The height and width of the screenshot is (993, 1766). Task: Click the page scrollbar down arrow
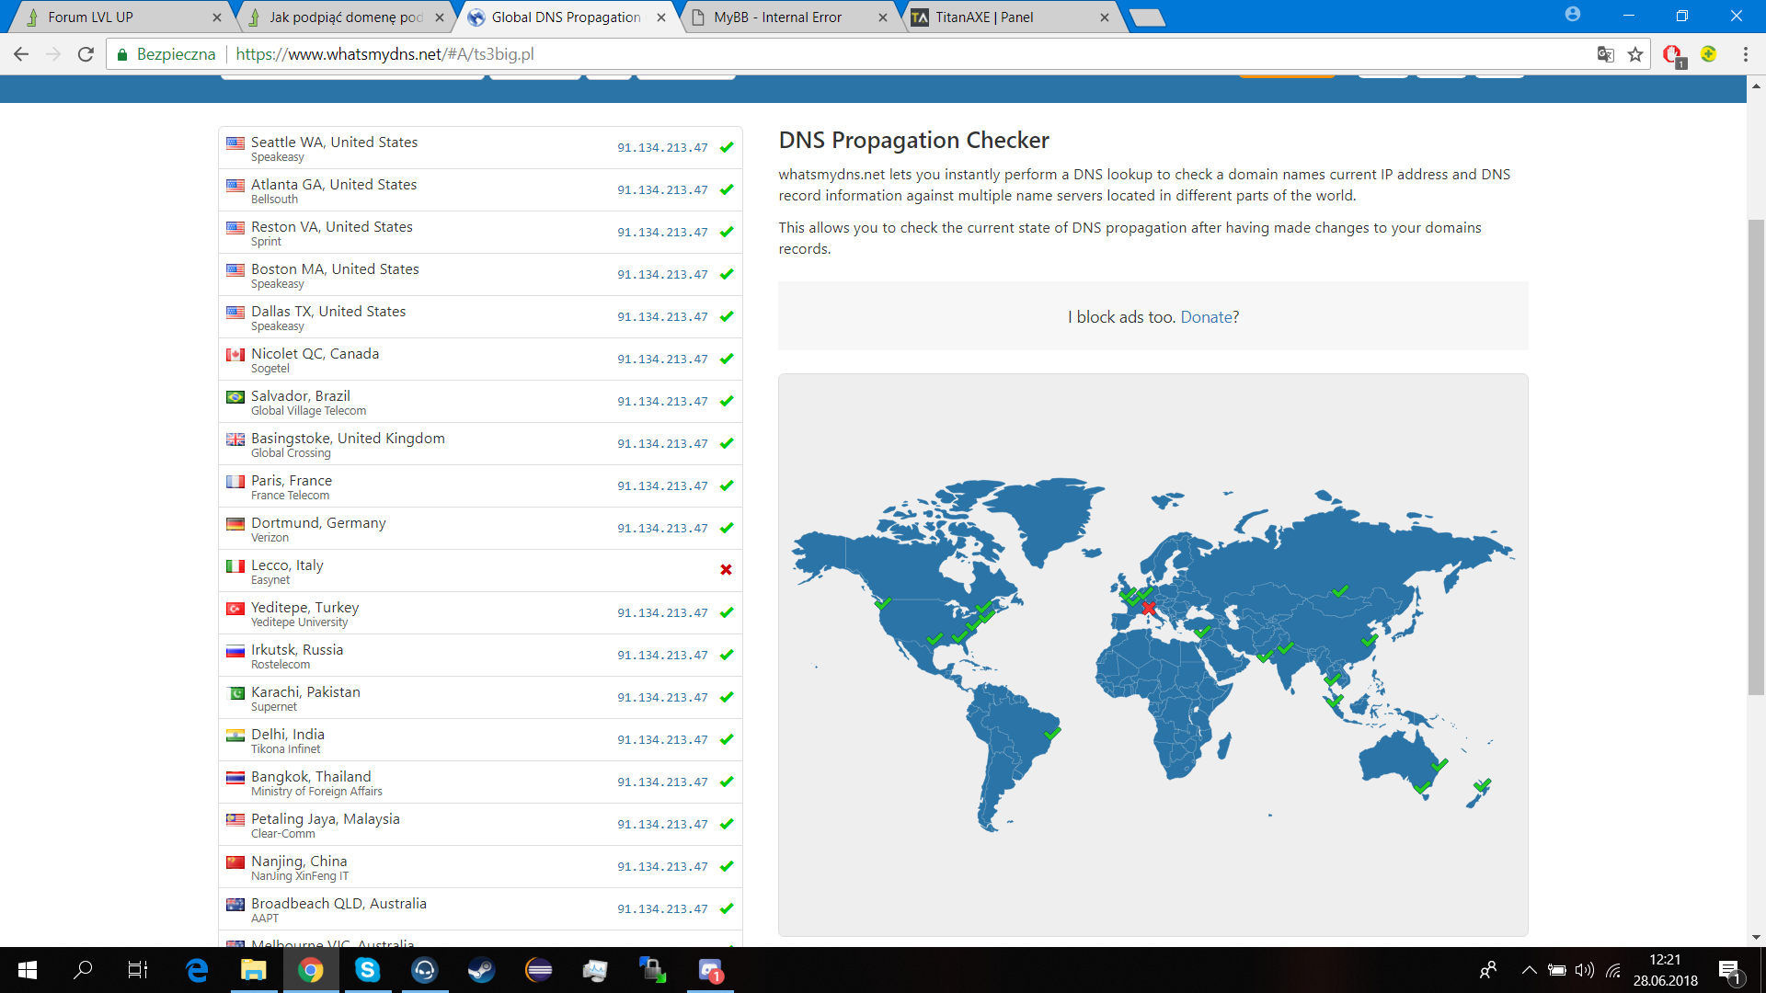[1756, 938]
